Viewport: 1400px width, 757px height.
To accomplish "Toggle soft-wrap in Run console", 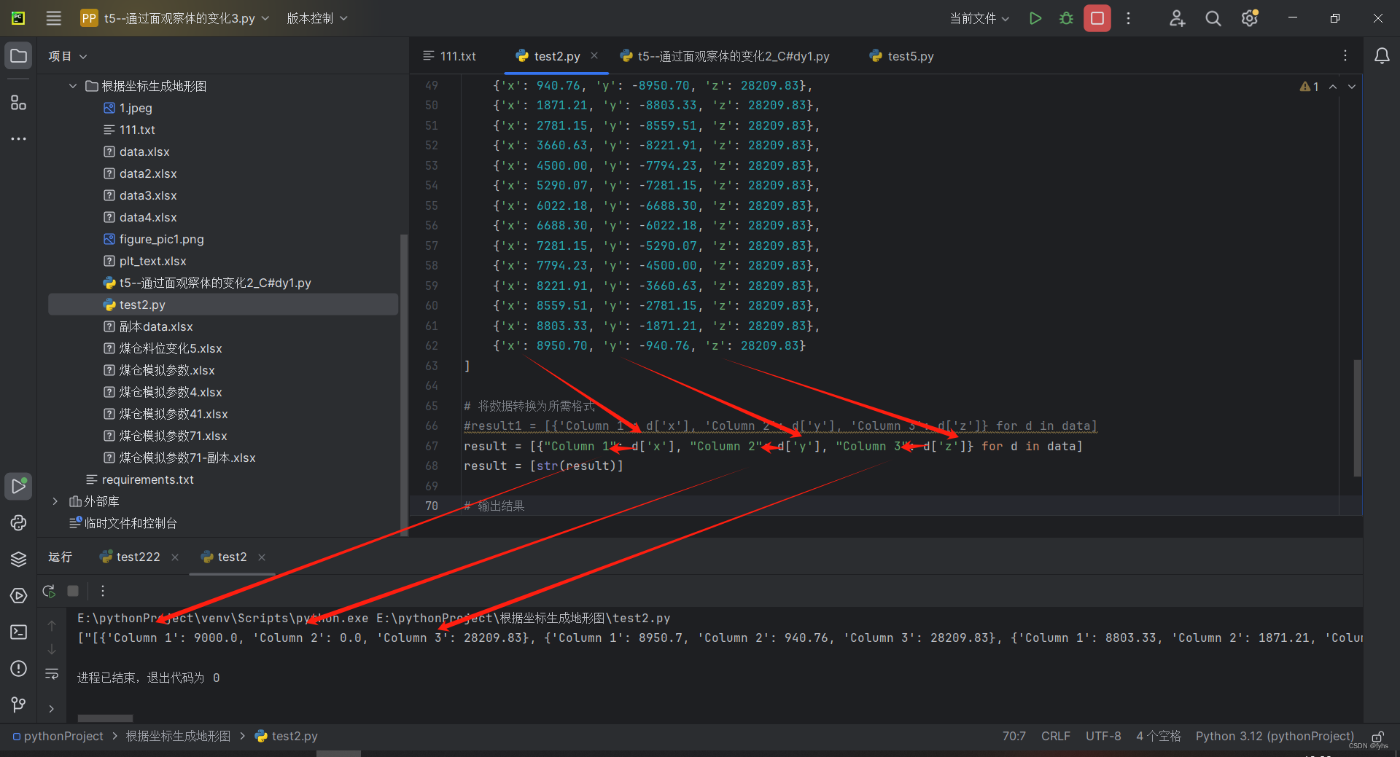I will pyautogui.click(x=52, y=675).
